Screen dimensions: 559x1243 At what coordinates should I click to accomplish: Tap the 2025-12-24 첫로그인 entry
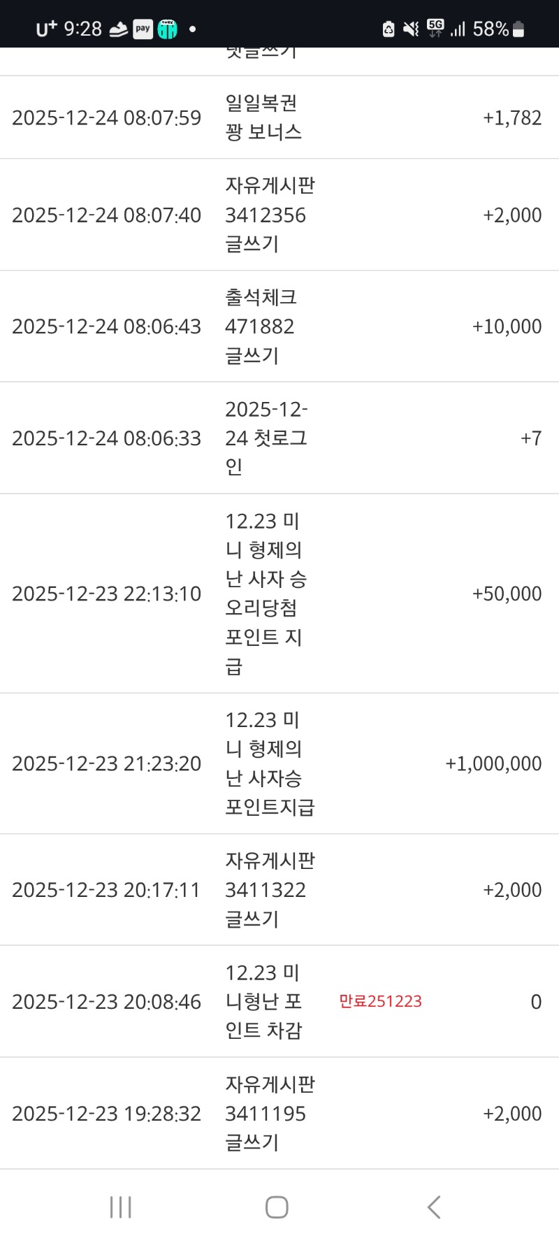[x=266, y=438]
